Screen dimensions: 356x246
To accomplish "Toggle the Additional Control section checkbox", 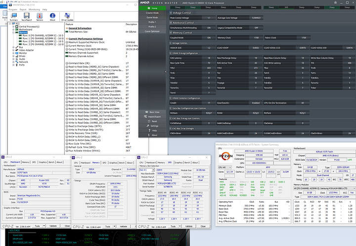I will 171,23.
